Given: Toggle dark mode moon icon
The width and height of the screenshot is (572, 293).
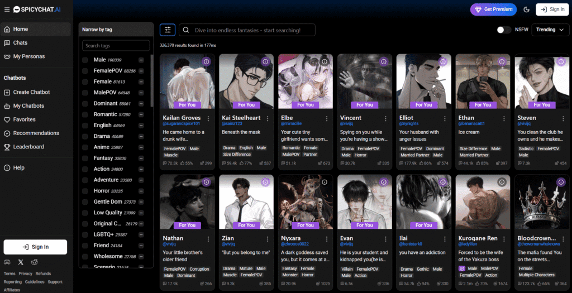Looking at the screenshot, I should (x=526, y=9).
